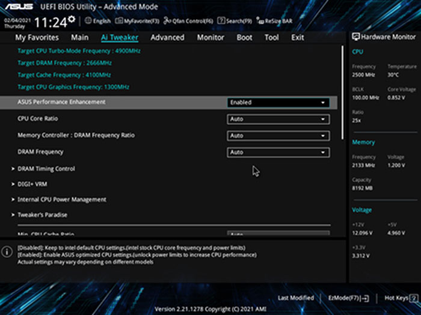Click Target CPU Turbo-Mode Frequency line

click(79, 51)
